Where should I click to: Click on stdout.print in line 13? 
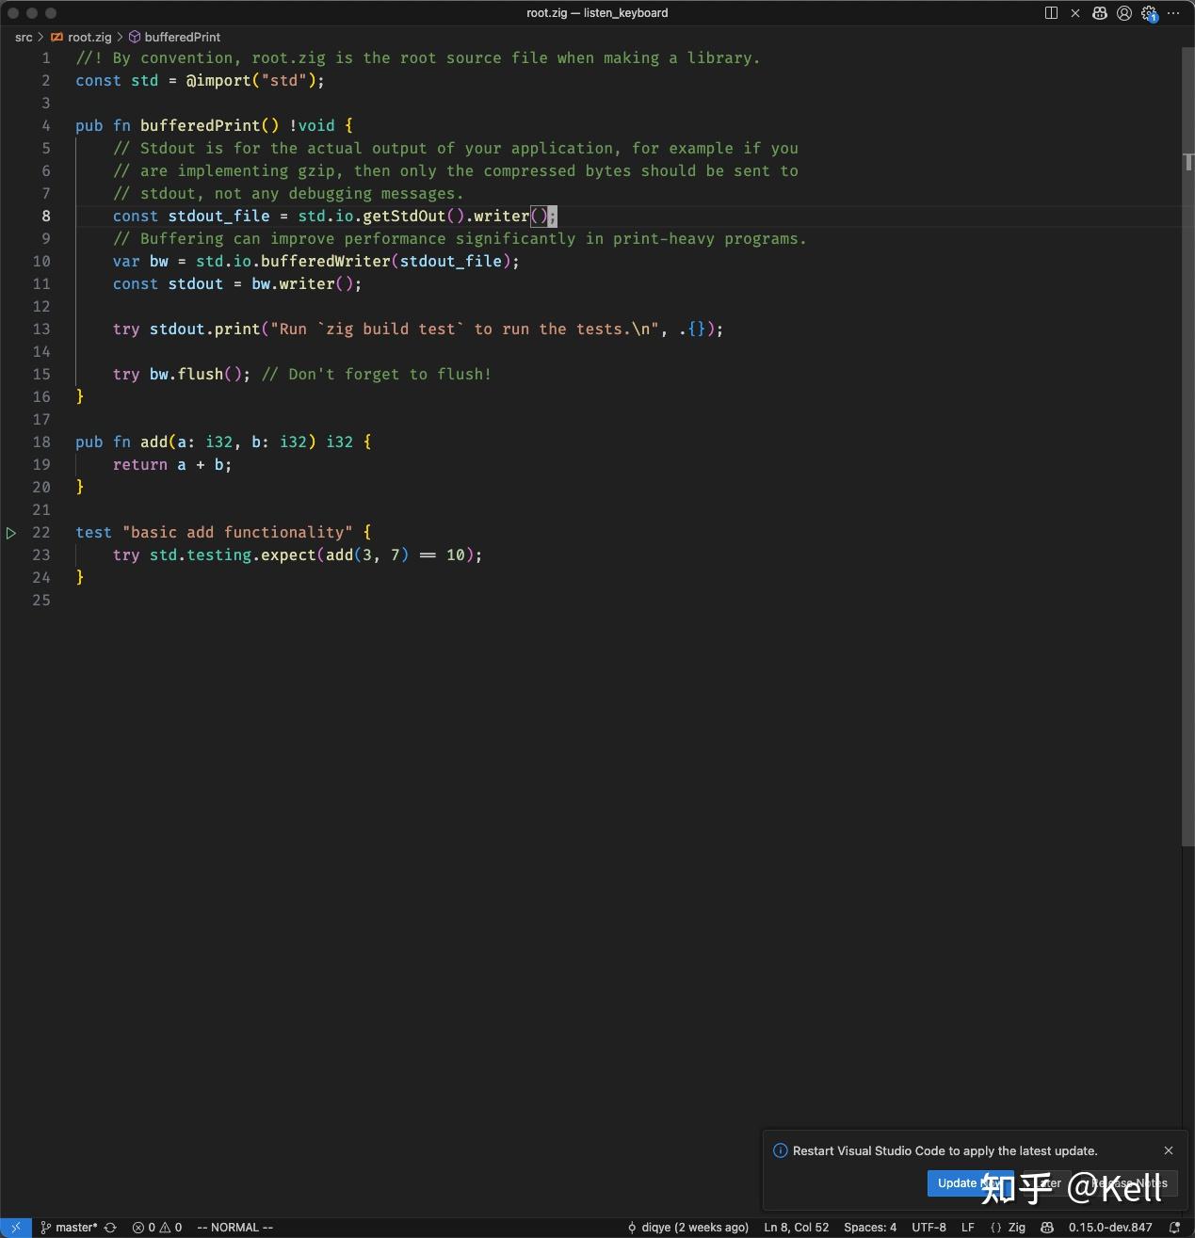(x=205, y=329)
